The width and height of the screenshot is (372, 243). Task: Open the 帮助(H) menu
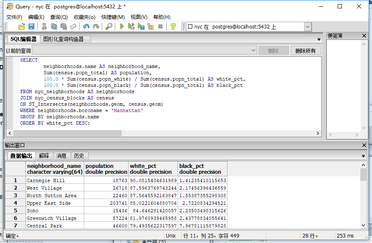click(x=162, y=17)
